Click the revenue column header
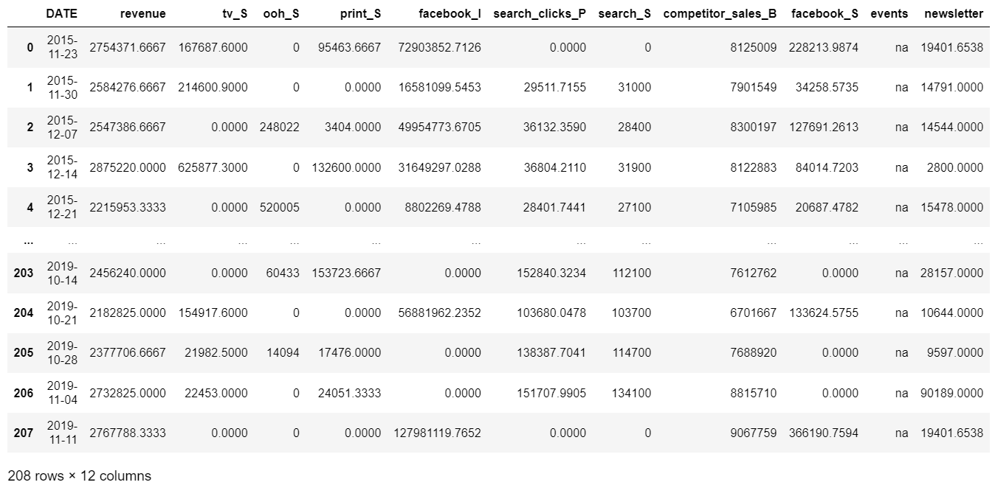 tap(143, 13)
